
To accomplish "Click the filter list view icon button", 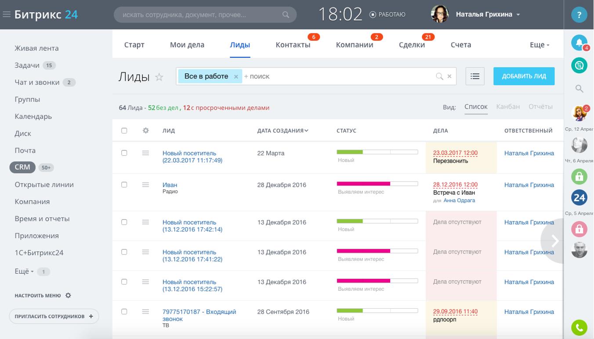I will 474,76.
